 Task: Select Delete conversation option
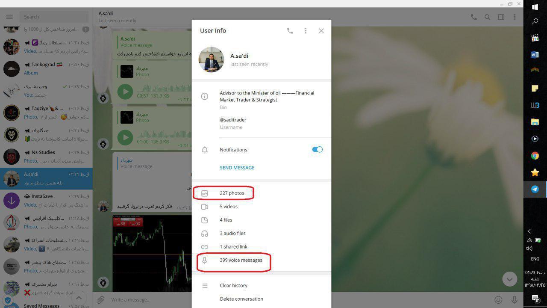[x=241, y=299]
